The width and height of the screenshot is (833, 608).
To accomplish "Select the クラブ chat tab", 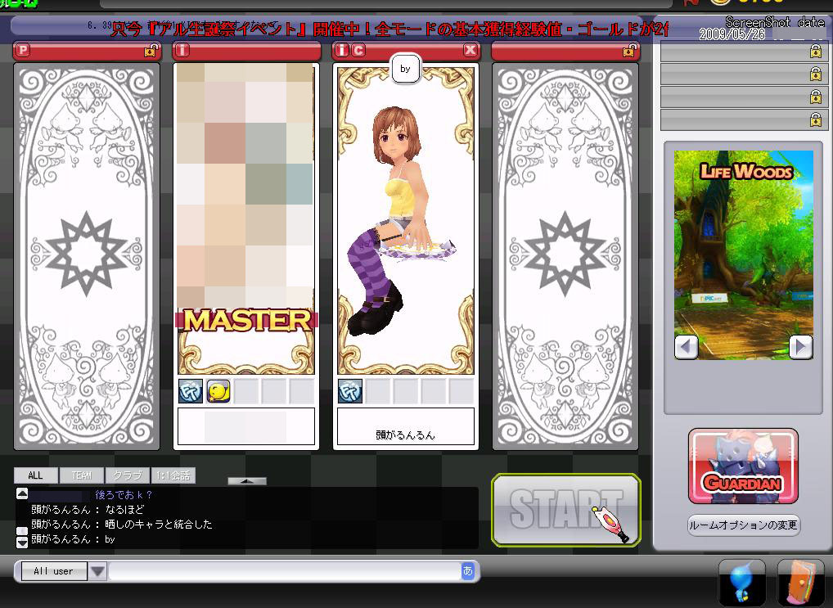I will click(x=127, y=475).
